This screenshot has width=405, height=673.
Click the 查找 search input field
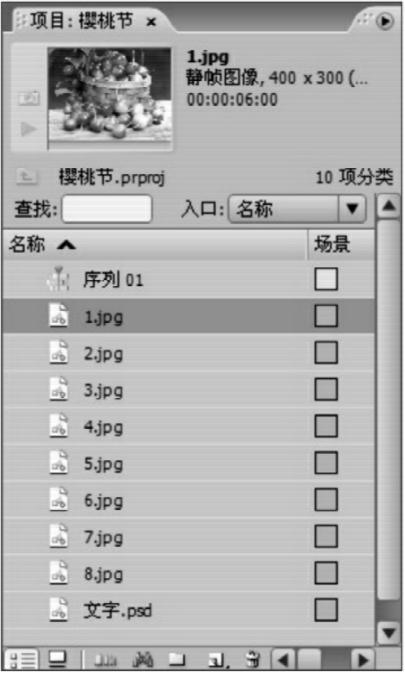(x=107, y=209)
